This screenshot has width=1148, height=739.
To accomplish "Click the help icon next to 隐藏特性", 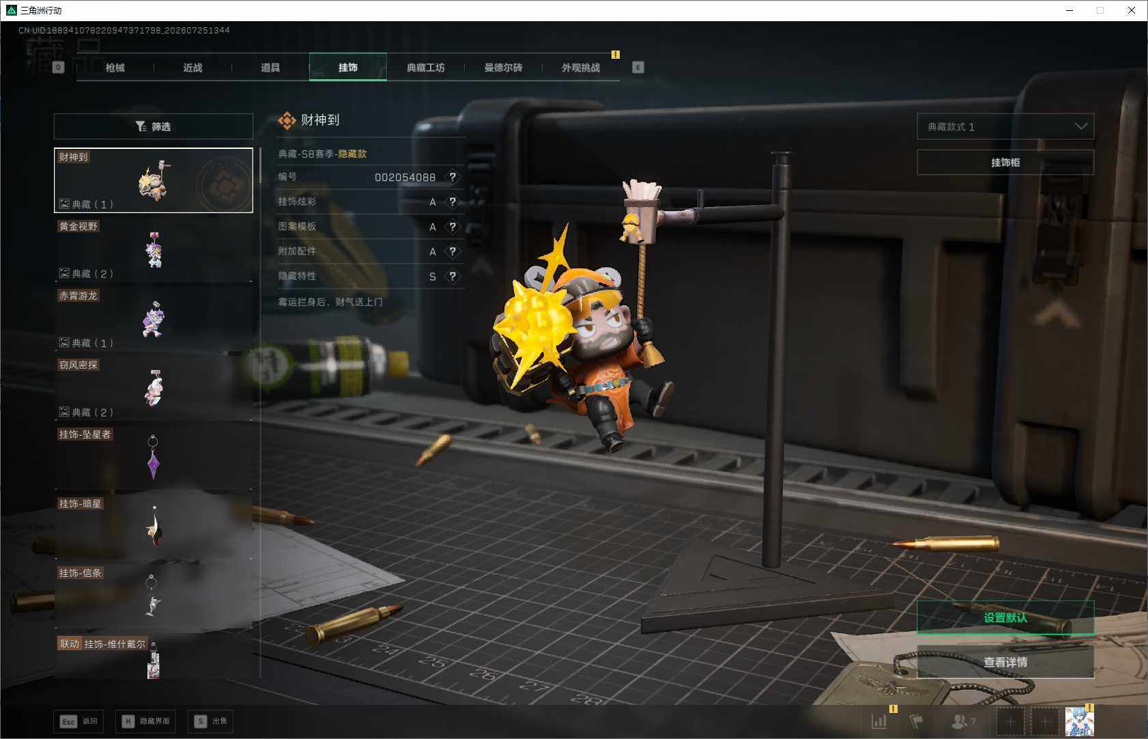I will pyautogui.click(x=453, y=277).
